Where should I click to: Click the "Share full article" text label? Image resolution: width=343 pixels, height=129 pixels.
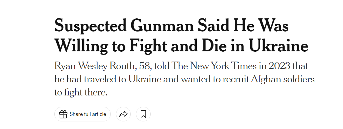(x=88, y=114)
